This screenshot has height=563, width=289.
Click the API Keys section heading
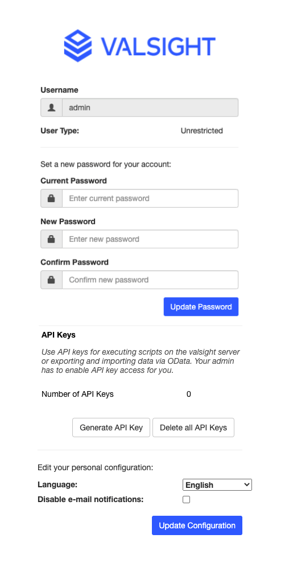click(x=59, y=335)
